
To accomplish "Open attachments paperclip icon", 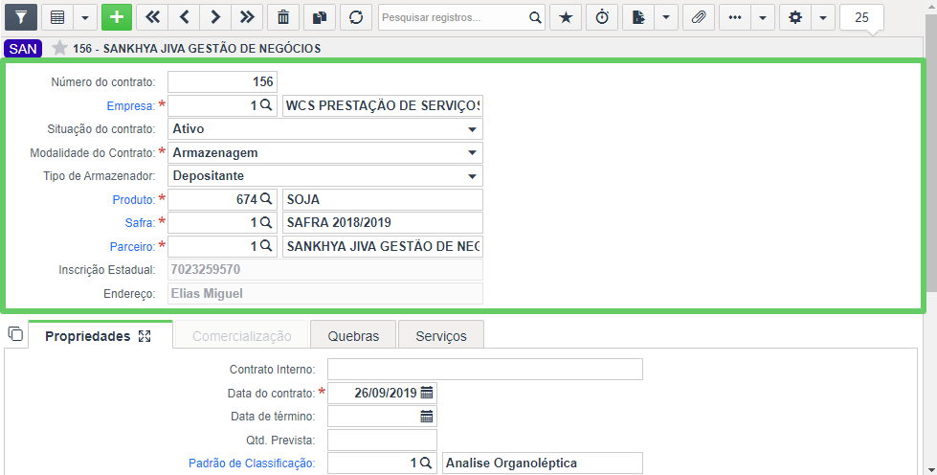I will pos(699,17).
